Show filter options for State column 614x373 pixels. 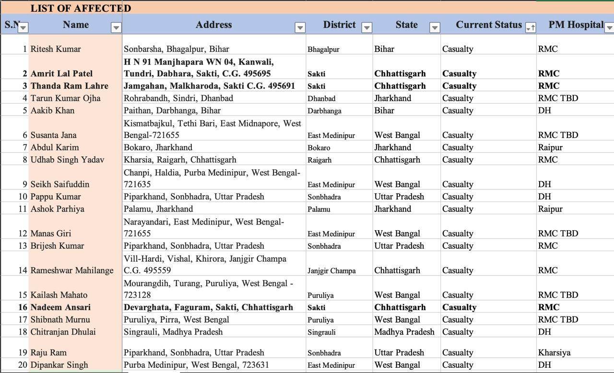(x=435, y=28)
